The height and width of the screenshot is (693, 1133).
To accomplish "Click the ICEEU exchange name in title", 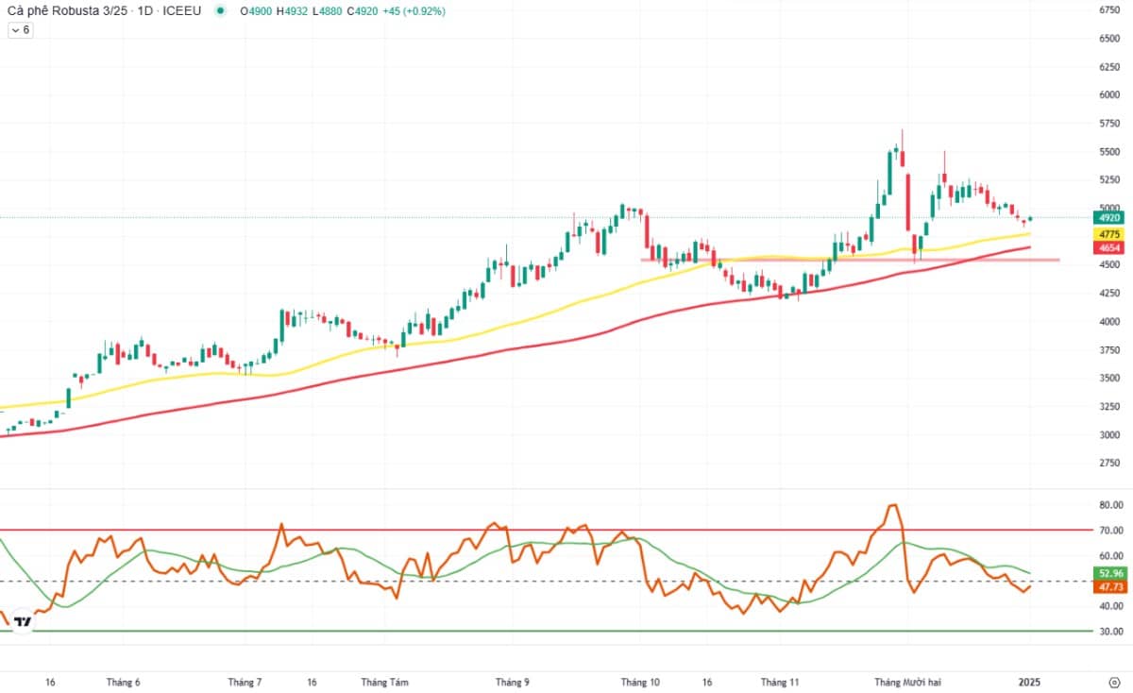I will coord(183,11).
